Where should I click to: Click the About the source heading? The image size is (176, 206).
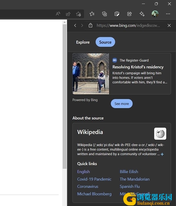(x=88, y=118)
